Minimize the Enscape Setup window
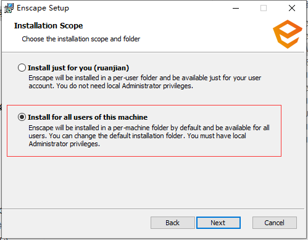This screenshot has height=240, width=308. [x=236, y=8]
